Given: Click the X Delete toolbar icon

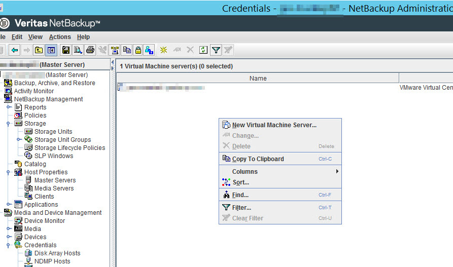Looking at the screenshot, I should tap(190, 50).
